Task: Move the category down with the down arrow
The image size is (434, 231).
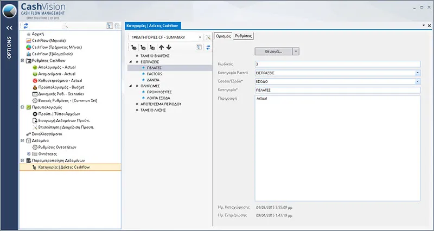Action: pos(169,47)
